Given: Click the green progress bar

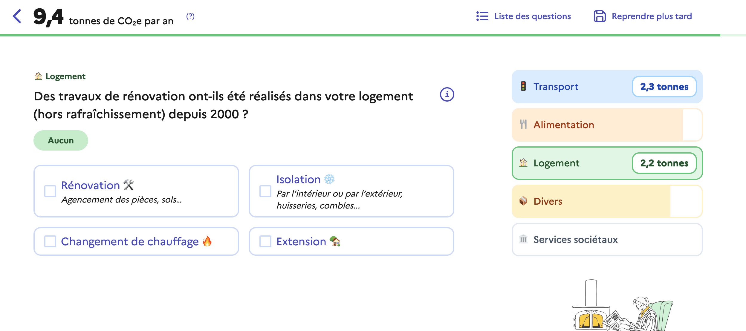Looking at the screenshot, I should 359,35.
